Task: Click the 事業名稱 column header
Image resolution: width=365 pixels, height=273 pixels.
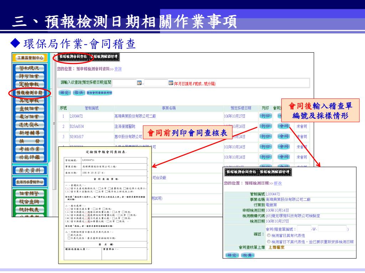Action: tap(169, 108)
